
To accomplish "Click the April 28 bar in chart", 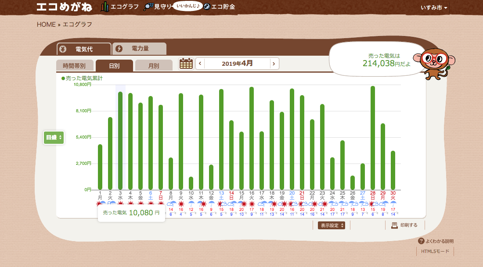I will coord(373,138).
